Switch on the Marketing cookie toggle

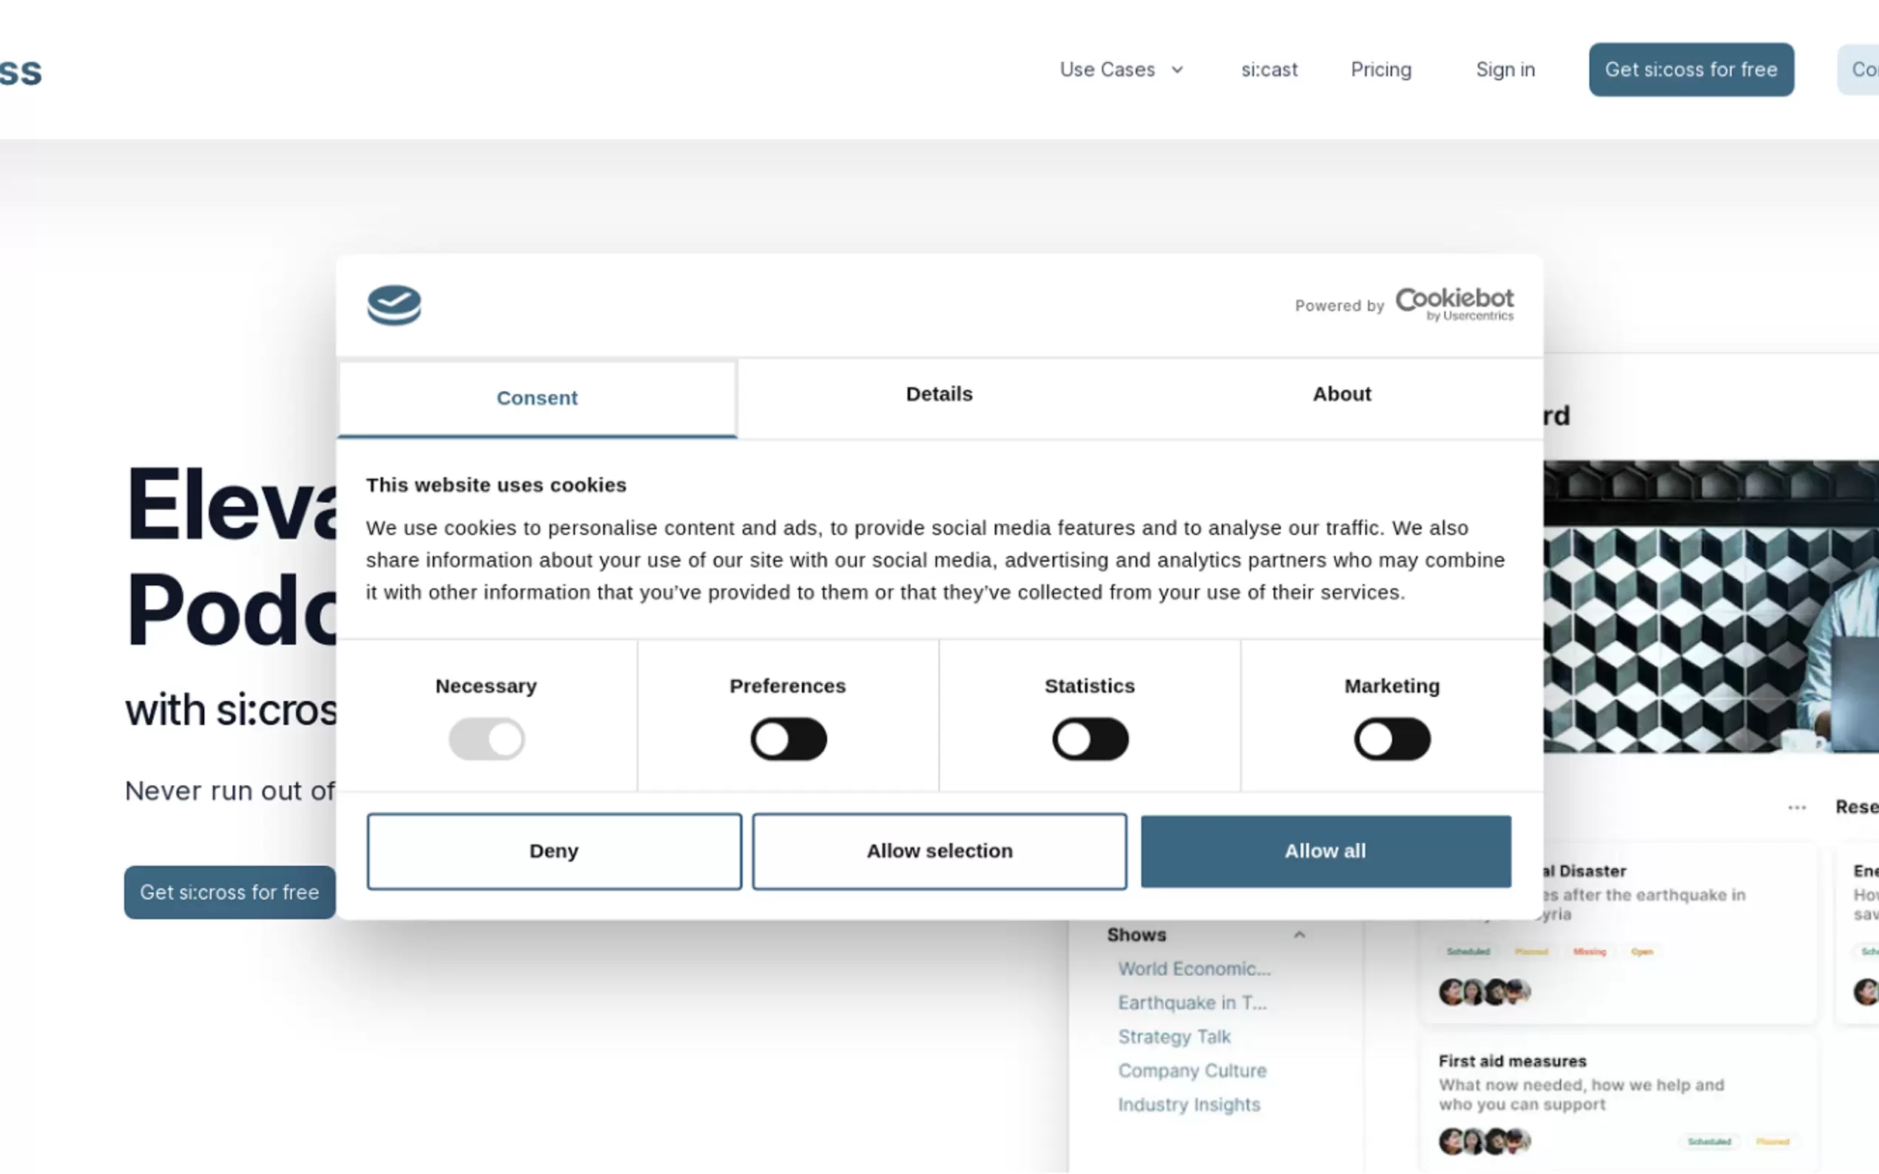click(1391, 739)
